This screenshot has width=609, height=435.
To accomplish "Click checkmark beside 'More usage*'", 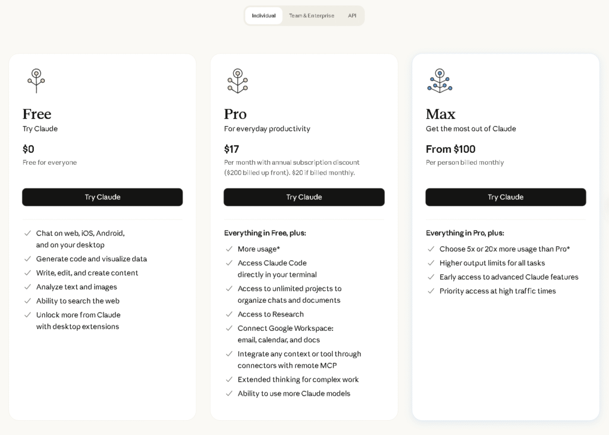I will tap(230, 249).
